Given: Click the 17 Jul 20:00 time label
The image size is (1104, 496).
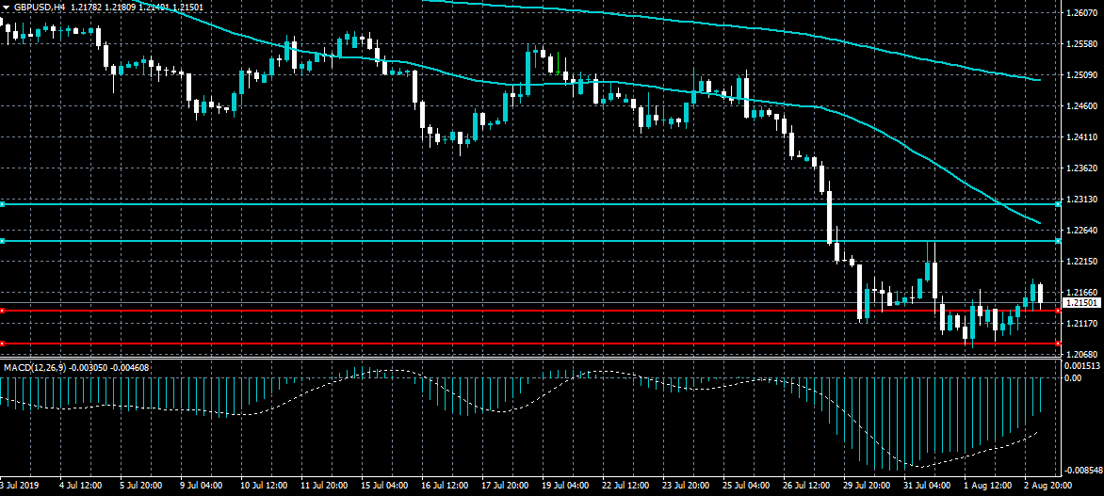Looking at the screenshot, I should [x=505, y=486].
